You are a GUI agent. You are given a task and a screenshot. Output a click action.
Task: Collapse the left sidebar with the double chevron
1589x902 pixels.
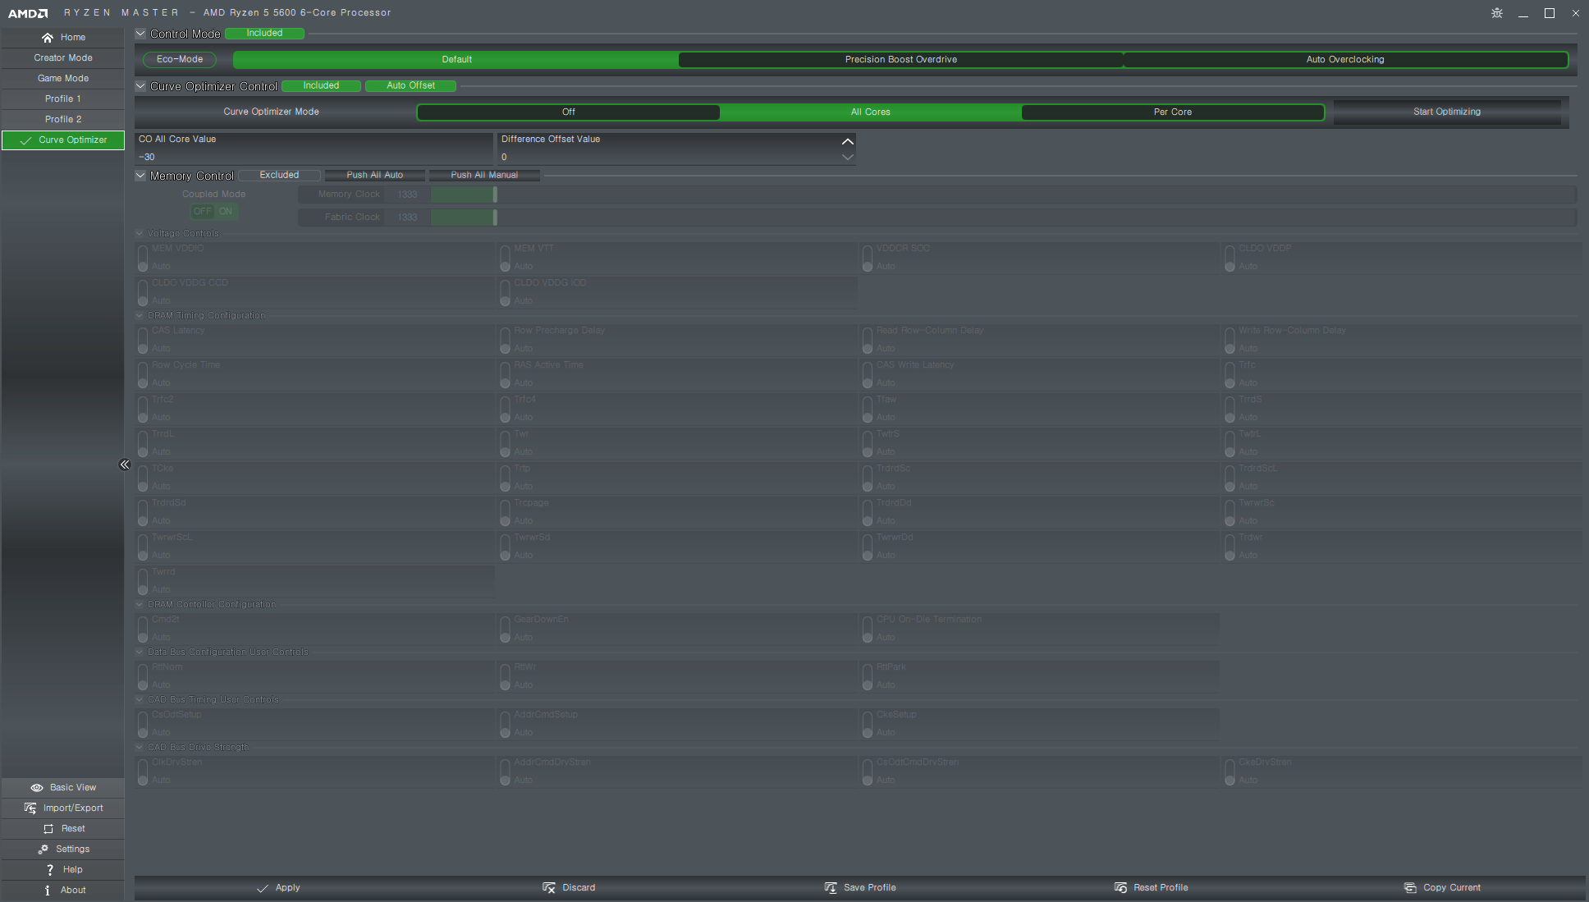pos(125,465)
